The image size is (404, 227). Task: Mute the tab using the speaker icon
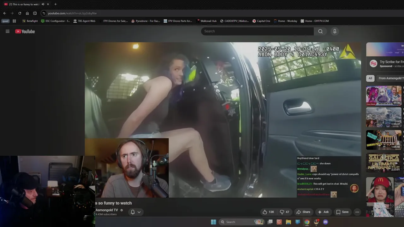click(x=43, y=4)
